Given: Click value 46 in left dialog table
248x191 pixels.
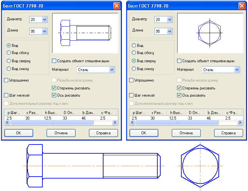Looking at the screenshot, I should coord(83,118).
